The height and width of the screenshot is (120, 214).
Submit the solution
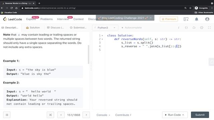click(x=200, y=115)
